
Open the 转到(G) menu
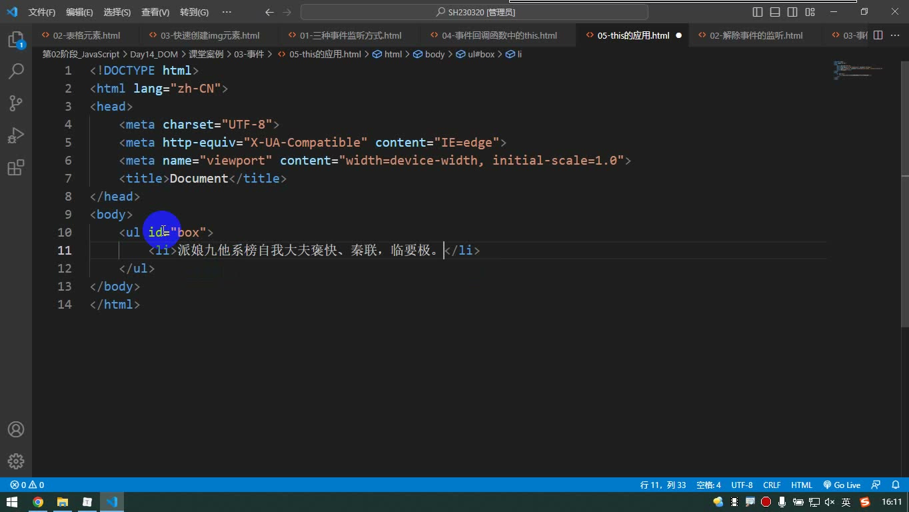[194, 12]
